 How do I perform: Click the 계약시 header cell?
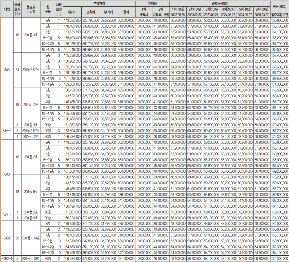tap(144, 15)
